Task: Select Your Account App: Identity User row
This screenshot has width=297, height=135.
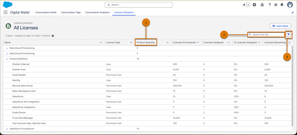Action: coord(29,123)
